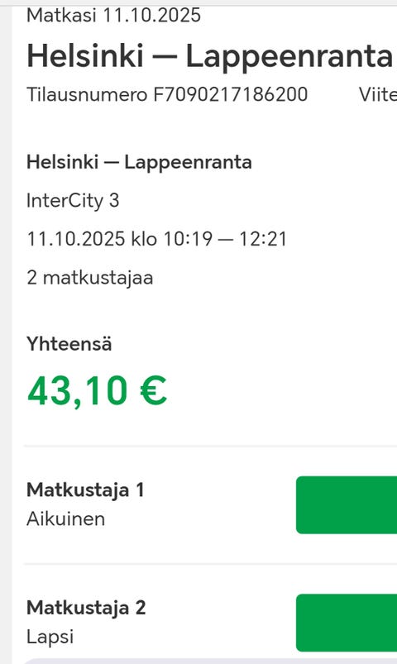
Task: Click the Yhteensä total label
Action: [x=69, y=343]
